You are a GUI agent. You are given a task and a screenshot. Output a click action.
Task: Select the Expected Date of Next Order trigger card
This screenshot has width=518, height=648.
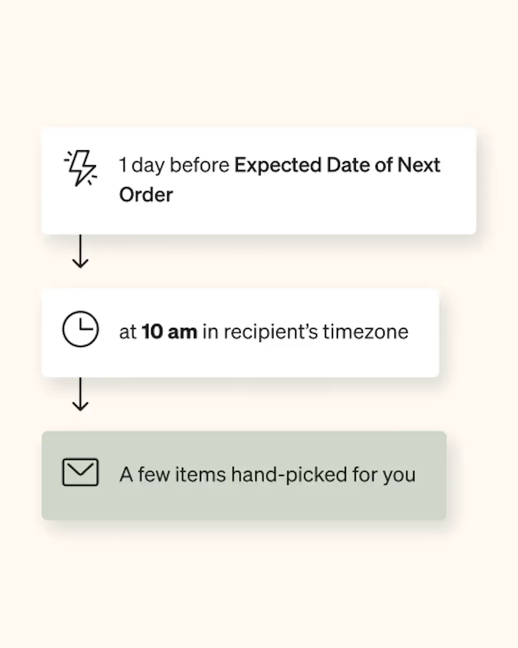click(x=258, y=181)
